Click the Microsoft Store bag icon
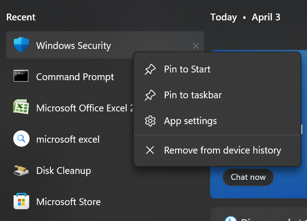 coord(21,202)
